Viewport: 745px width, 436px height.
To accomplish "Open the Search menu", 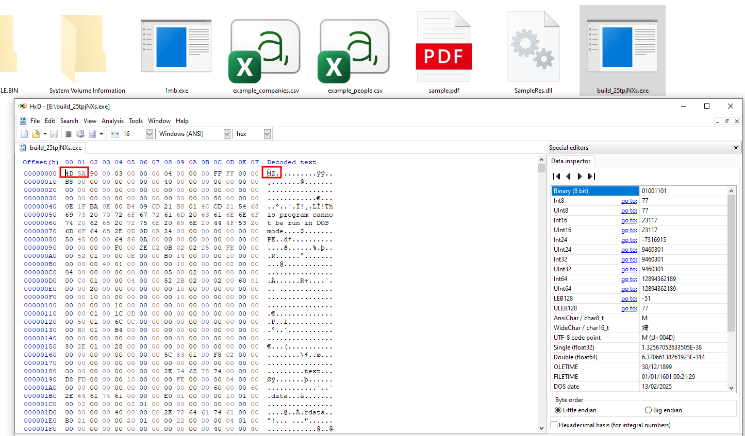I will (x=69, y=121).
